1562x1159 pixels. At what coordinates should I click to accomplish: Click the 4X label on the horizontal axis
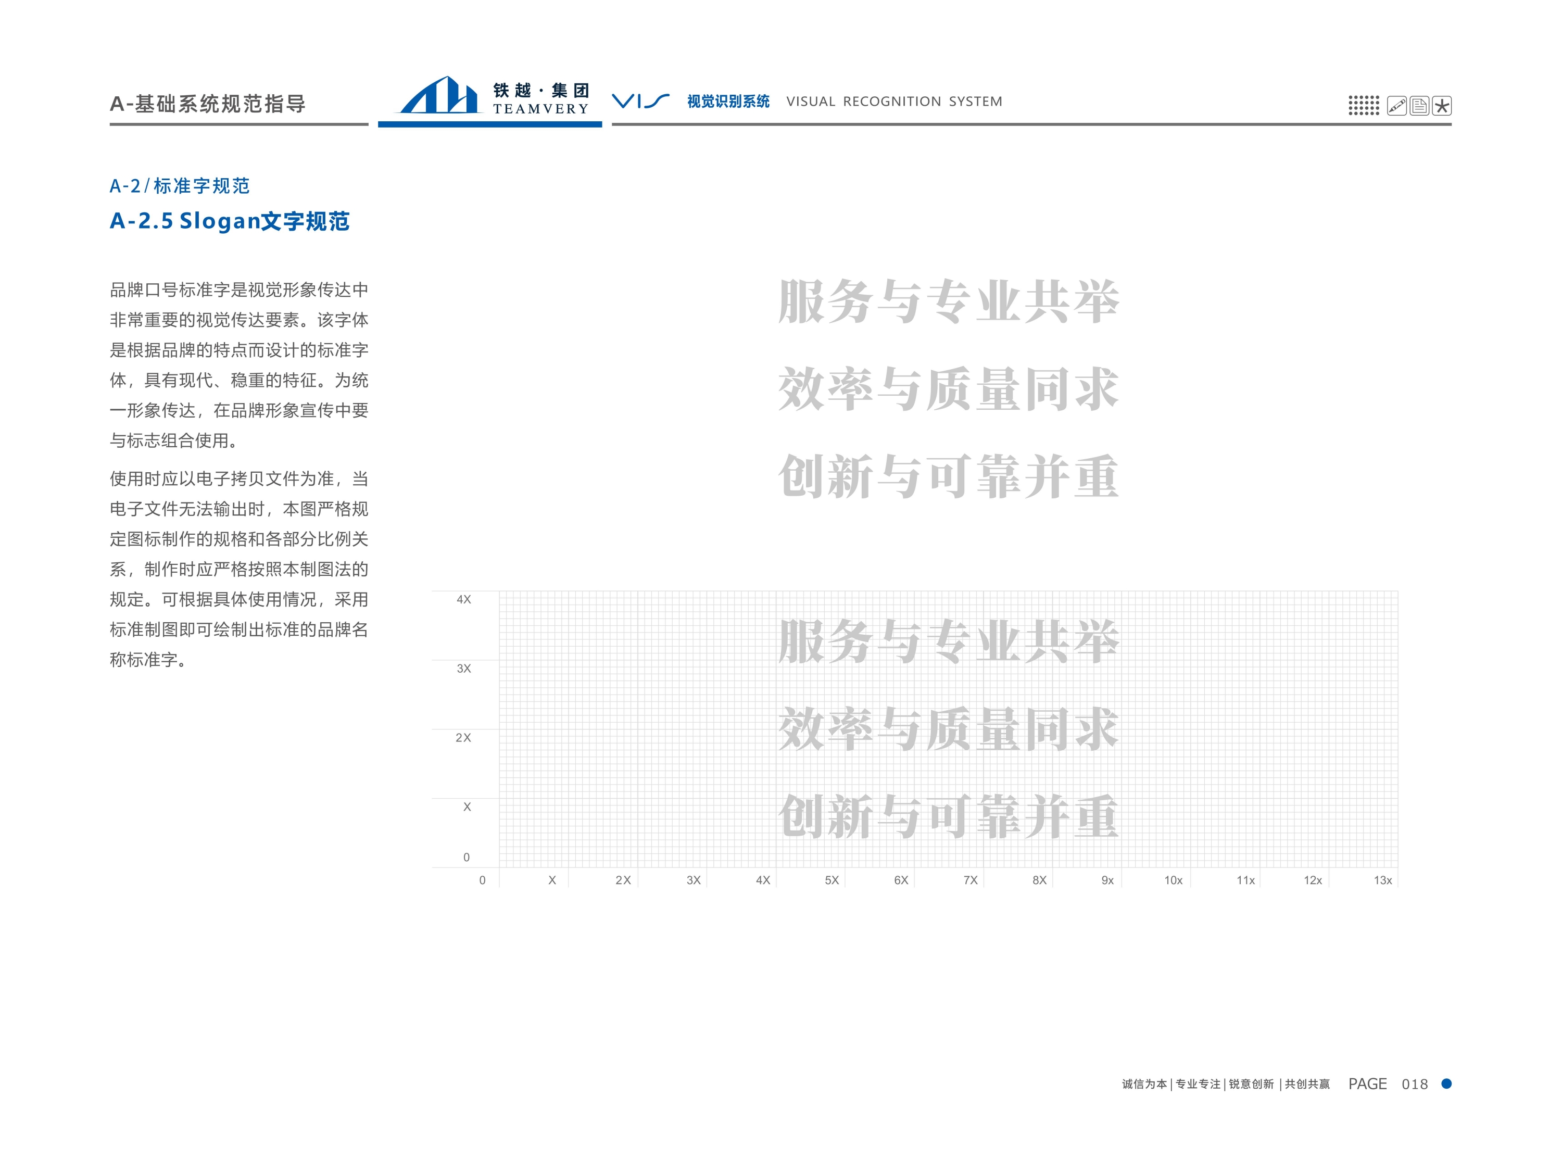point(762,880)
